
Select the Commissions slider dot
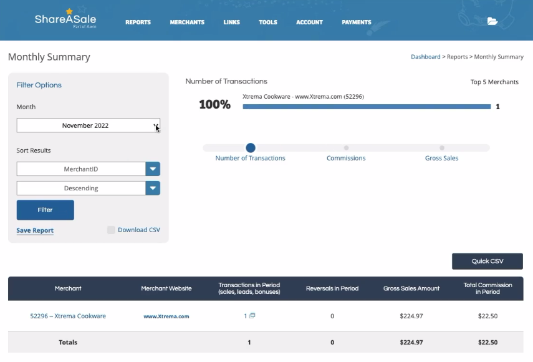pos(346,148)
